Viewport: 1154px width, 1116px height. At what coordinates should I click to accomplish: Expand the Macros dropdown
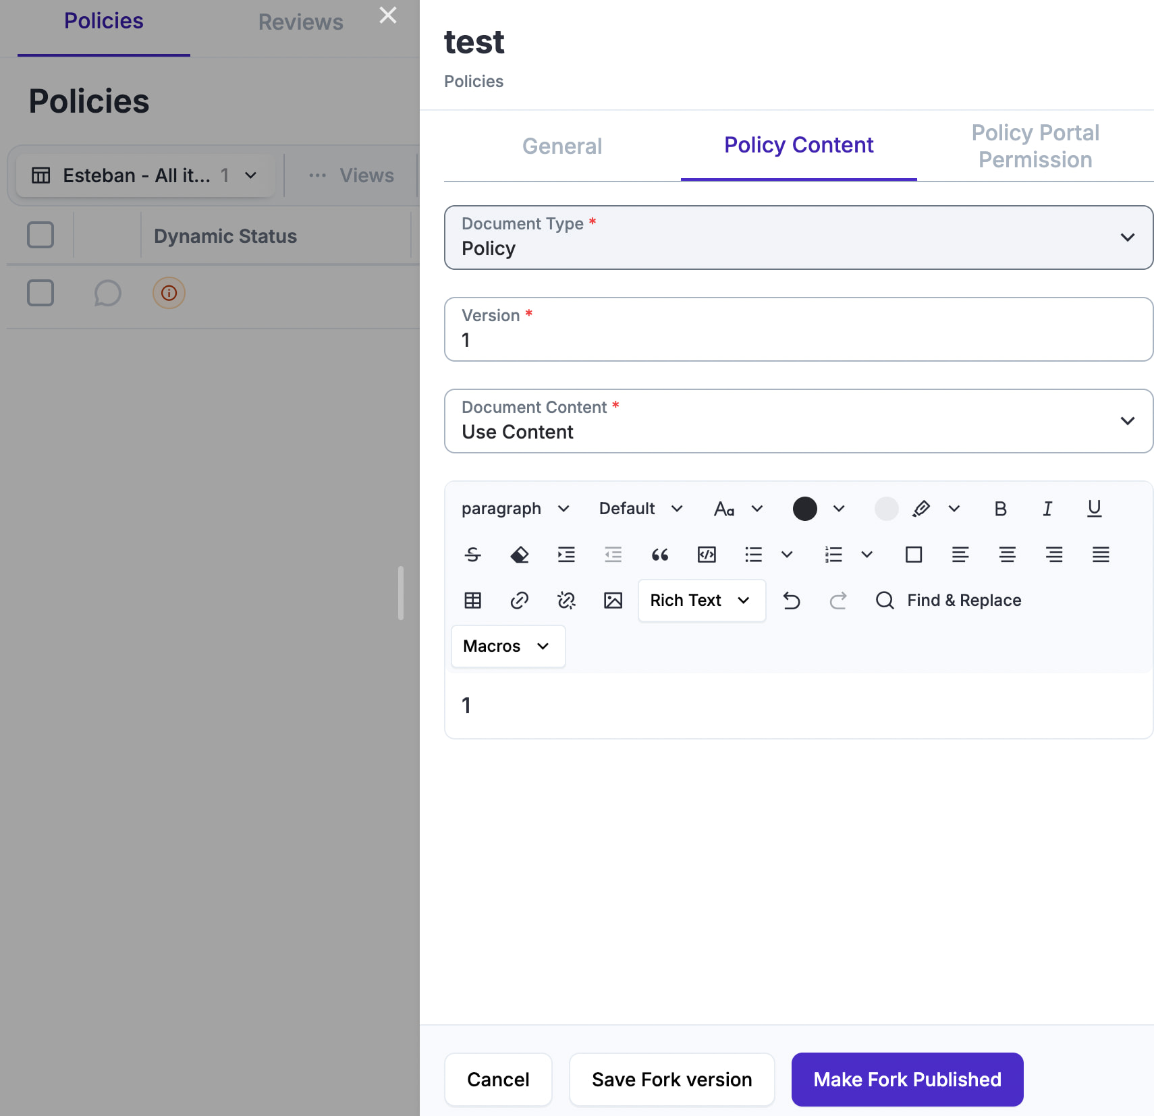click(x=507, y=646)
